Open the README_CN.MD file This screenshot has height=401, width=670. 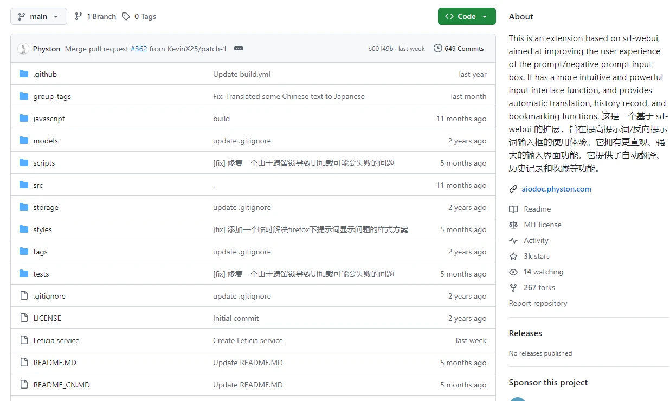coord(61,385)
